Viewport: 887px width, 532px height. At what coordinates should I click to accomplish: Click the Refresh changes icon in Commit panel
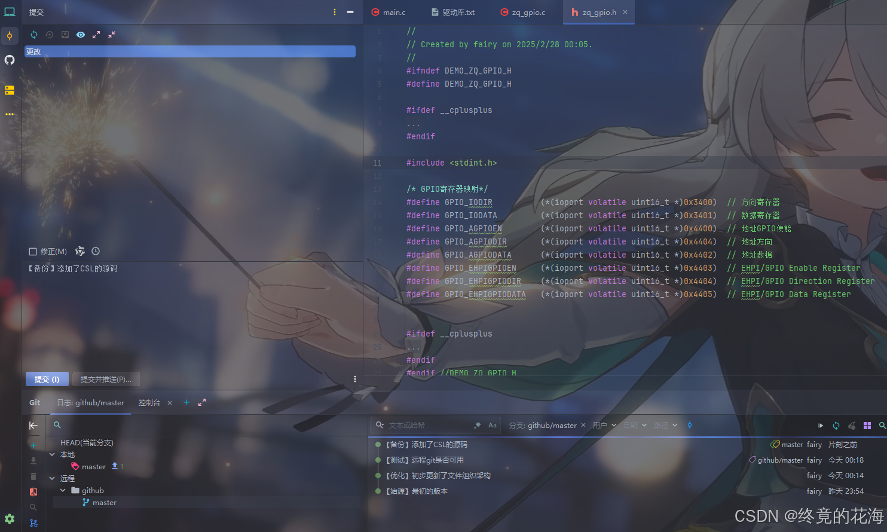tap(34, 35)
